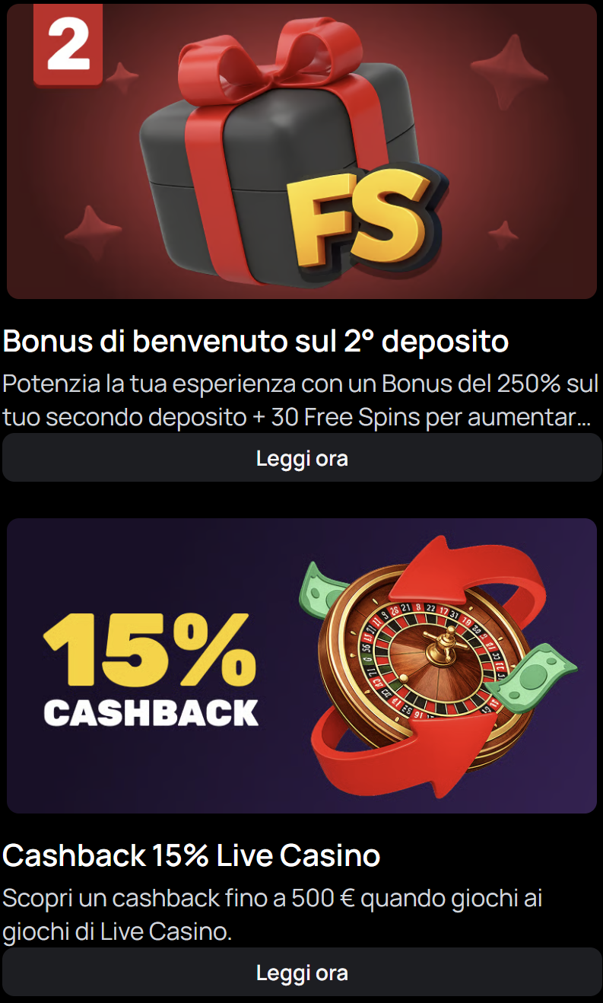Click the cashback up to 500 € description
The height and width of the screenshot is (1003, 603).
pos(272,914)
